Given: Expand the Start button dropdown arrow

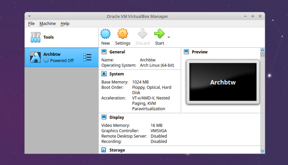Looking at the screenshot, I should (169, 37).
